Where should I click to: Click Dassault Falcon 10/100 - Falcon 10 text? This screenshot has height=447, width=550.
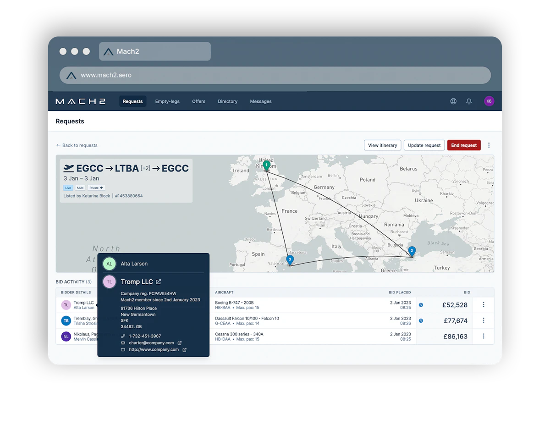(247, 318)
